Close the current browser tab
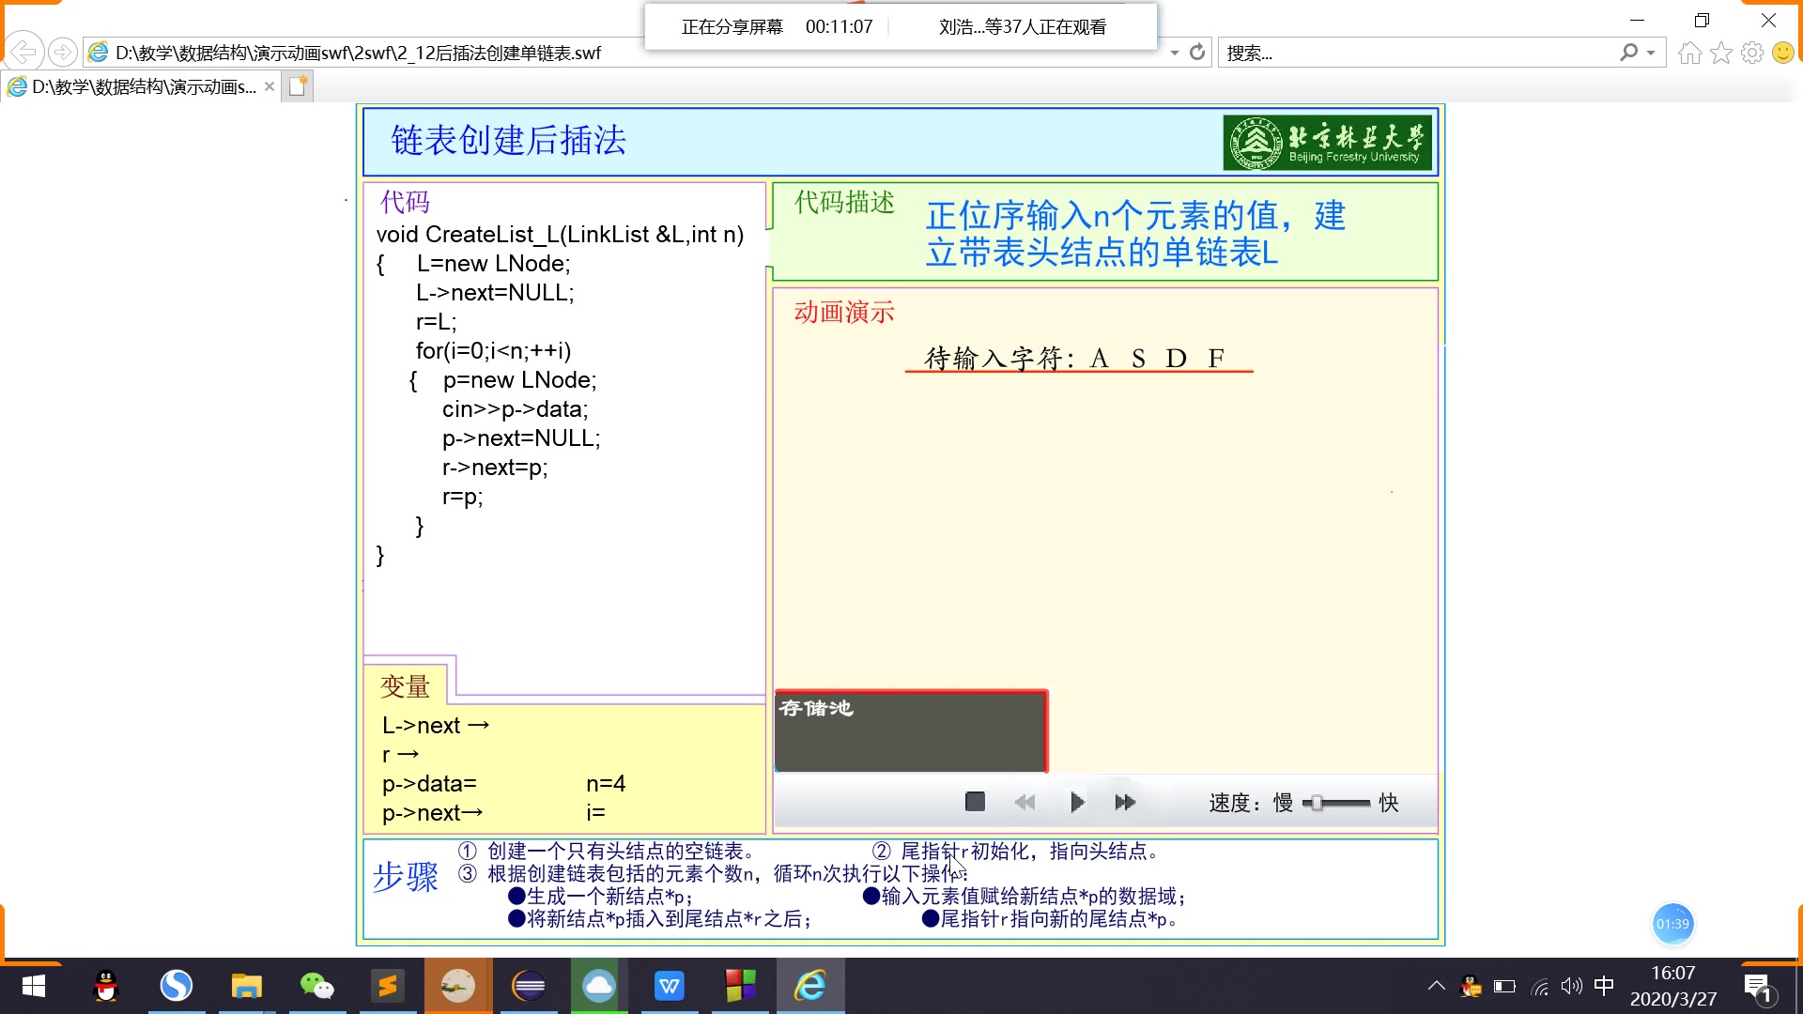 [270, 86]
